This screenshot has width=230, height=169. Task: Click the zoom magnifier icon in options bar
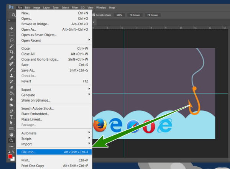click(x=13, y=15)
